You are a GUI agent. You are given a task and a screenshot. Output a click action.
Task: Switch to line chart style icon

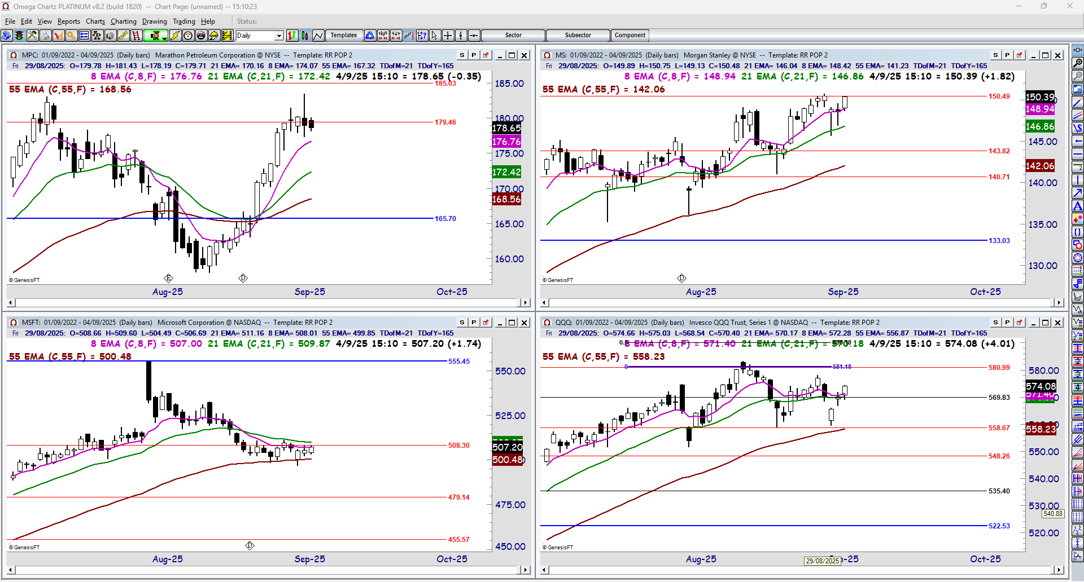[318, 36]
